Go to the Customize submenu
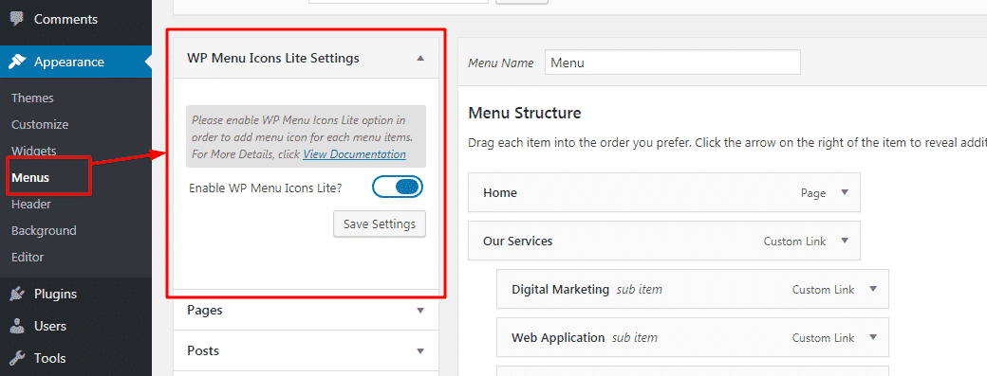This screenshot has width=987, height=376. tap(40, 124)
